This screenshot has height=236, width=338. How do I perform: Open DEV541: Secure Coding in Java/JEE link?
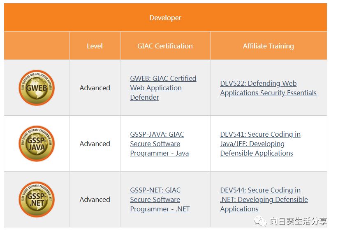260,144
